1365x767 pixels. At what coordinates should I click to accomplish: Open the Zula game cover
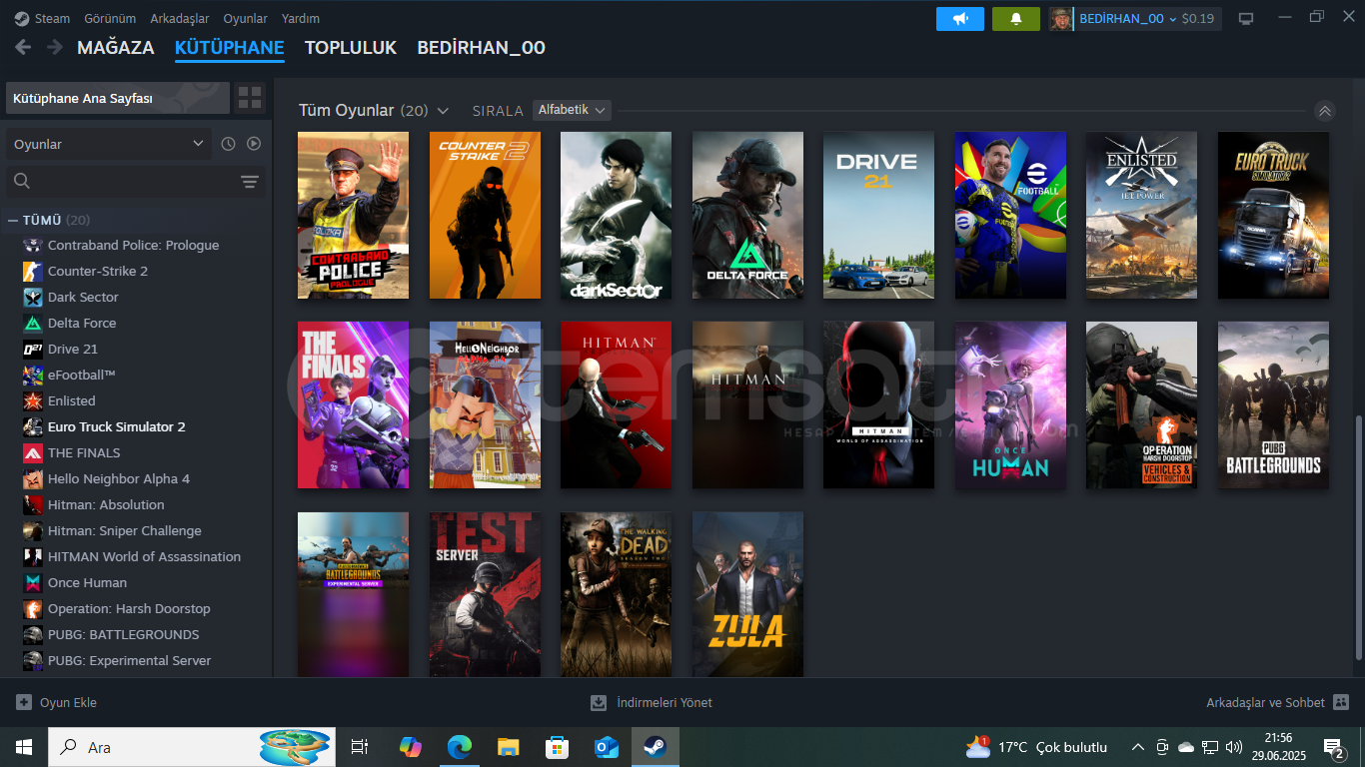pos(747,595)
